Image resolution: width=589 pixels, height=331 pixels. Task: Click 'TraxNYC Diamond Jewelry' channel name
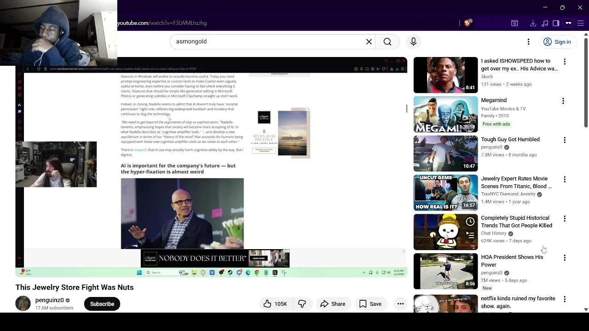click(508, 194)
